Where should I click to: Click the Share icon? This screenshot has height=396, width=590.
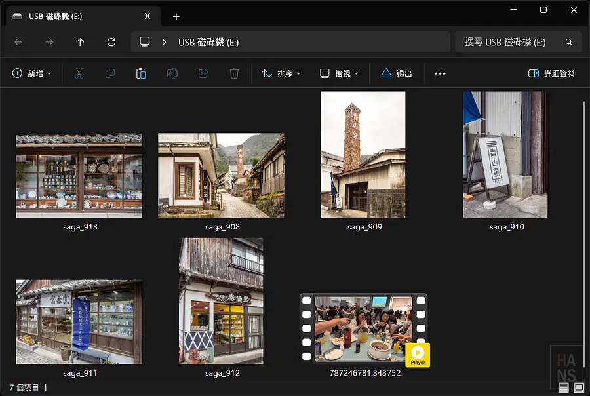click(x=203, y=74)
